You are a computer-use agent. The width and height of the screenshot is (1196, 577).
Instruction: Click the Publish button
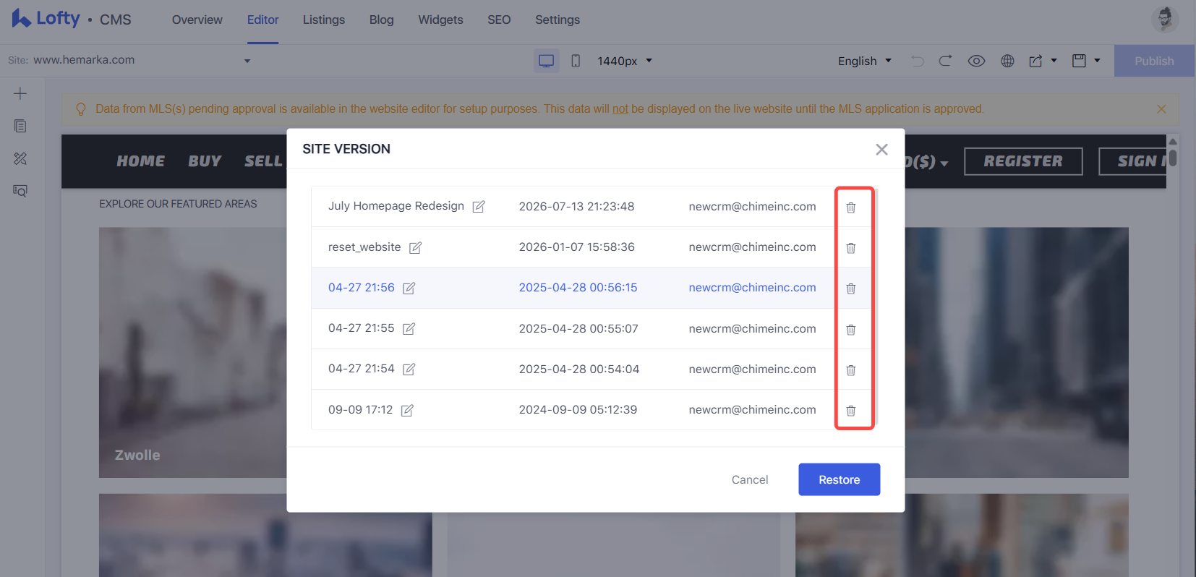click(x=1154, y=61)
